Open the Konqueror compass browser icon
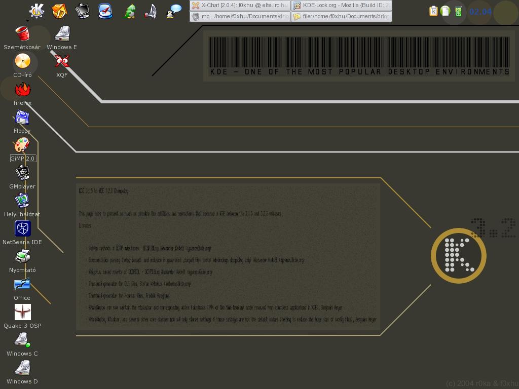Viewport: 519px width, 389px height. 105,11
